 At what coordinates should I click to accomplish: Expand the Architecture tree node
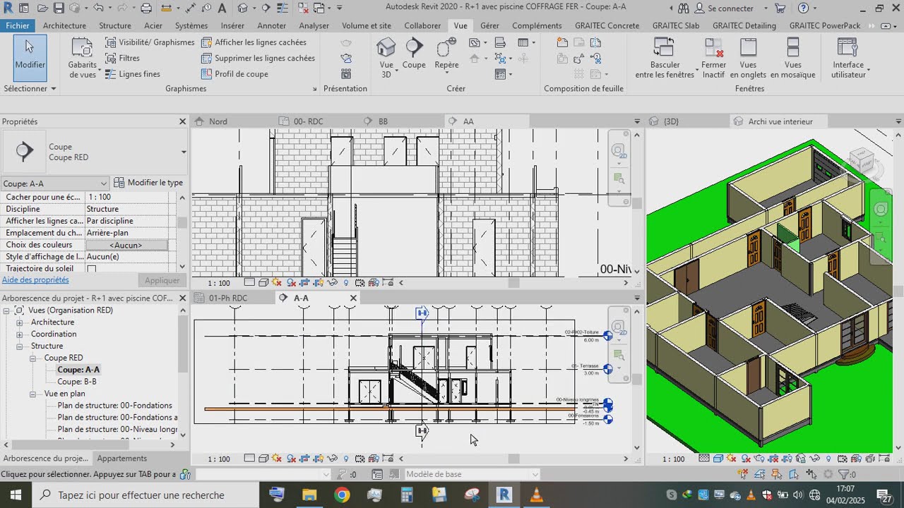20,322
